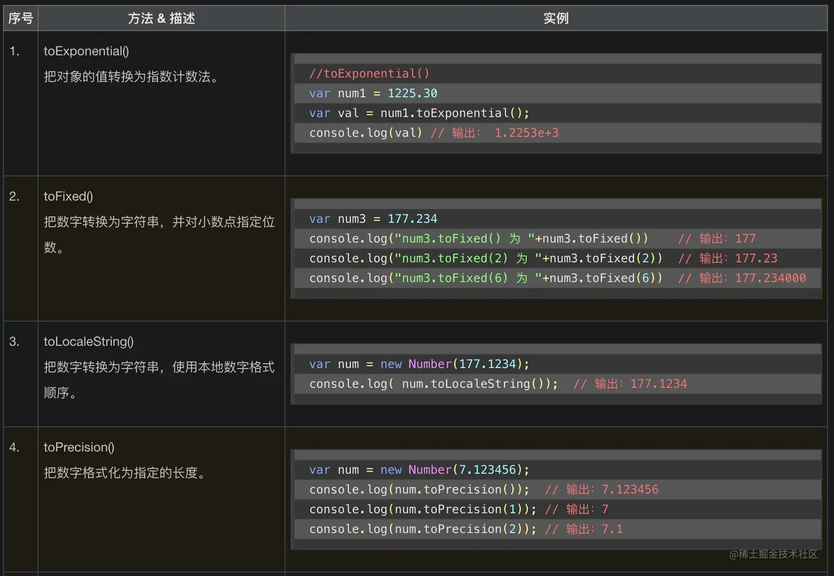Image resolution: width=834 pixels, height=576 pixels.
Task: Click the new Number(177.1234) code line
Action: [419, 364]
